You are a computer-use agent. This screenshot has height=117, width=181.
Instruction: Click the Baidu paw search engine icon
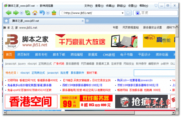138,13
